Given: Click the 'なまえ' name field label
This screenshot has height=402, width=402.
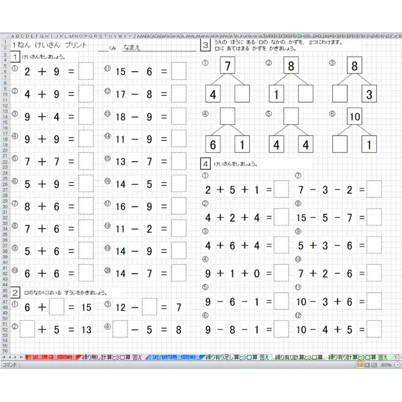Looking at the screenshot, I should tap(132, 47).
